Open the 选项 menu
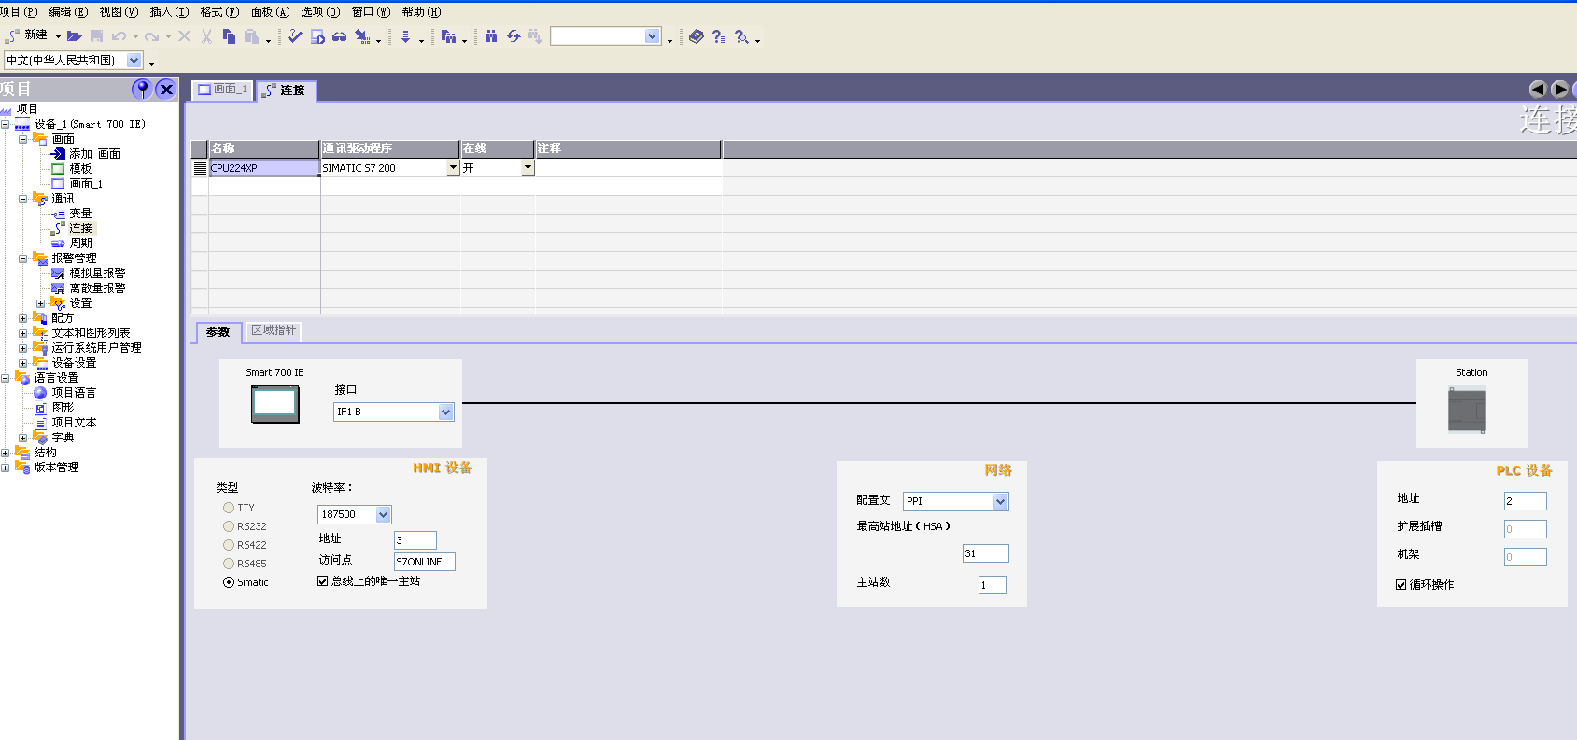 coord(319,12)
